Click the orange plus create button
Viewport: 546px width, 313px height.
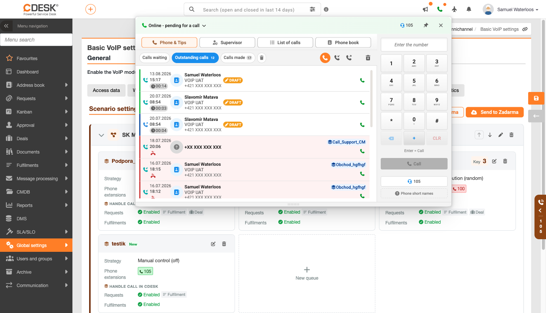click(x=91, y=9)
